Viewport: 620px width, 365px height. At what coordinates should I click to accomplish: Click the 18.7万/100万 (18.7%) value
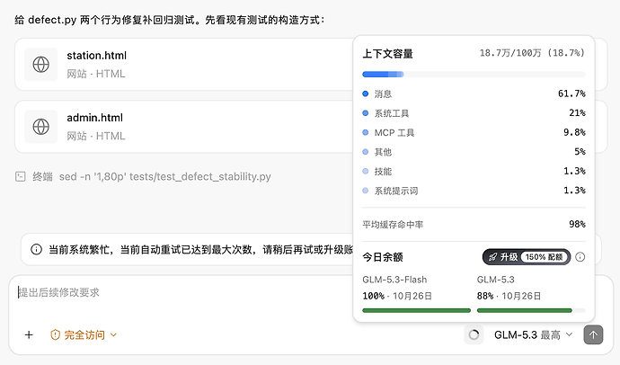pos(532,53)
